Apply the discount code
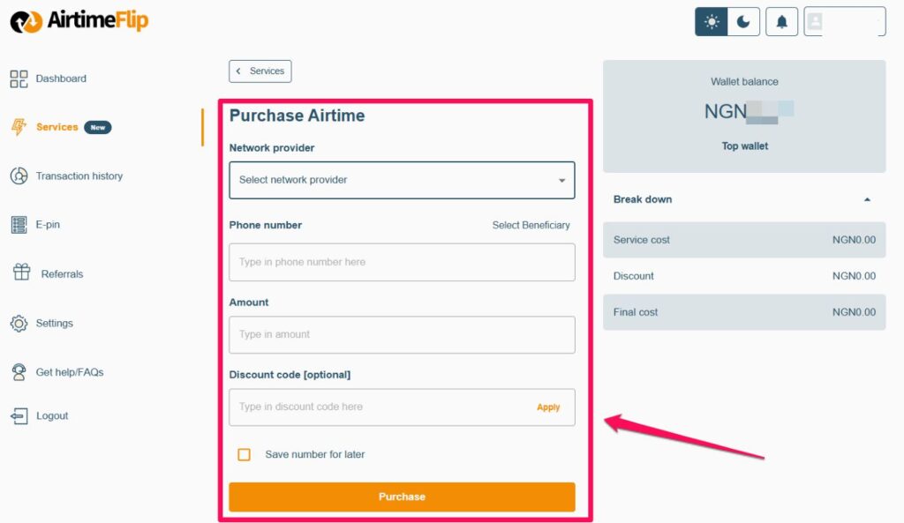 pos(548,407)
